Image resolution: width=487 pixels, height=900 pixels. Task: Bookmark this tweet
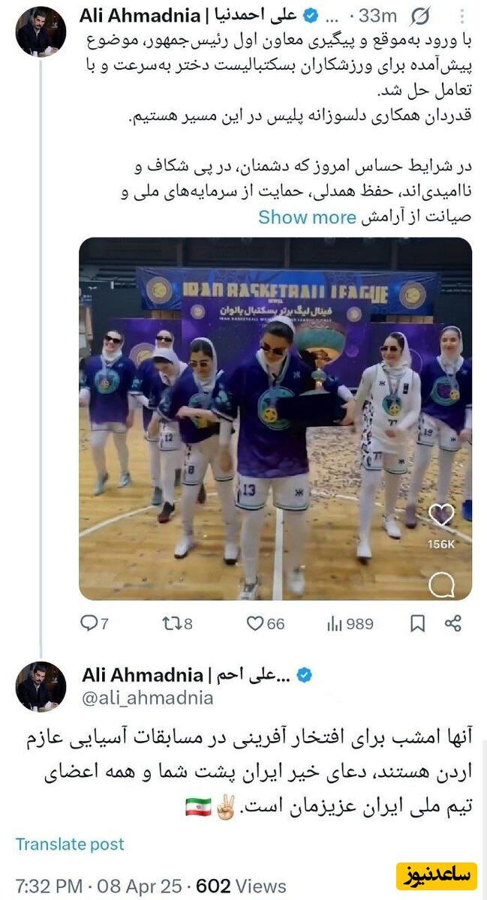(x=418, y=623)
